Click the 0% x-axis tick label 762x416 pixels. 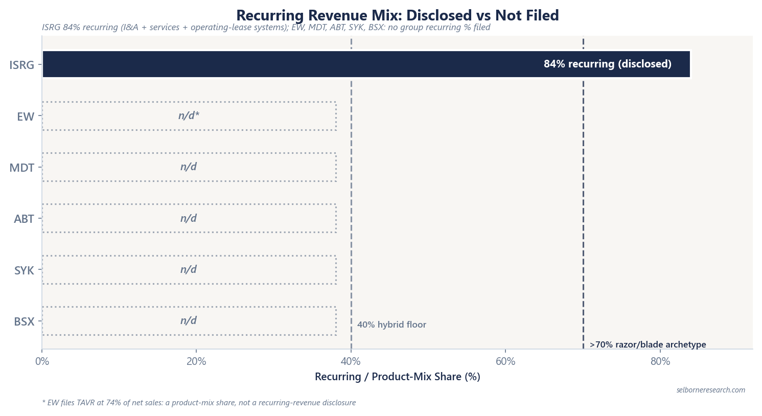pyautogui.click(x=42, y=362)
